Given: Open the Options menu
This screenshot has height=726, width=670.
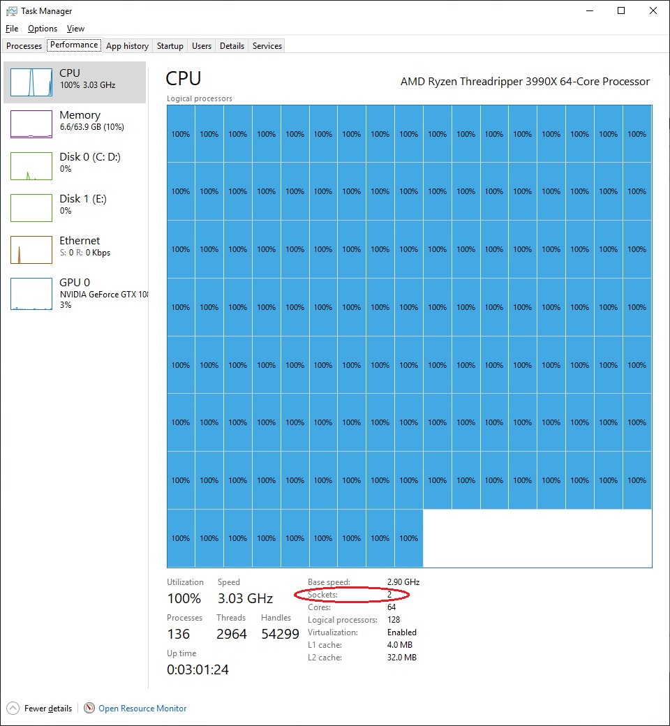Looking at the screenshot, I should point(43,29).
